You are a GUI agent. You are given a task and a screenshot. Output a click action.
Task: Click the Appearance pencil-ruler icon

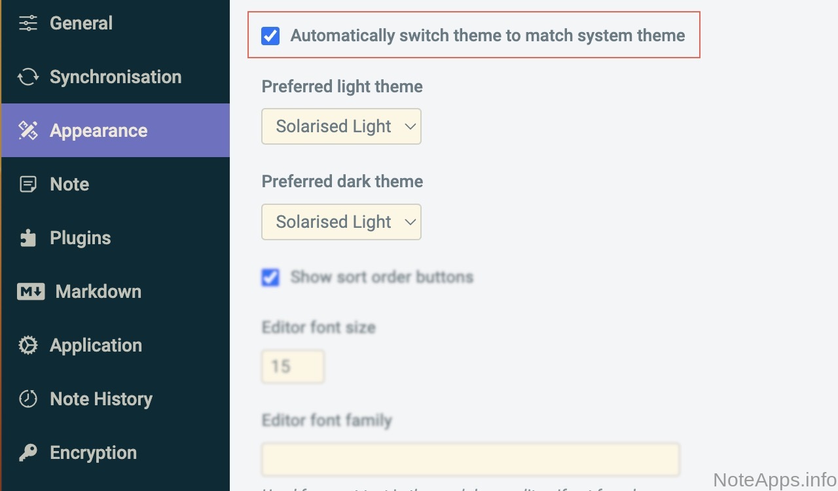click(28, 131)
